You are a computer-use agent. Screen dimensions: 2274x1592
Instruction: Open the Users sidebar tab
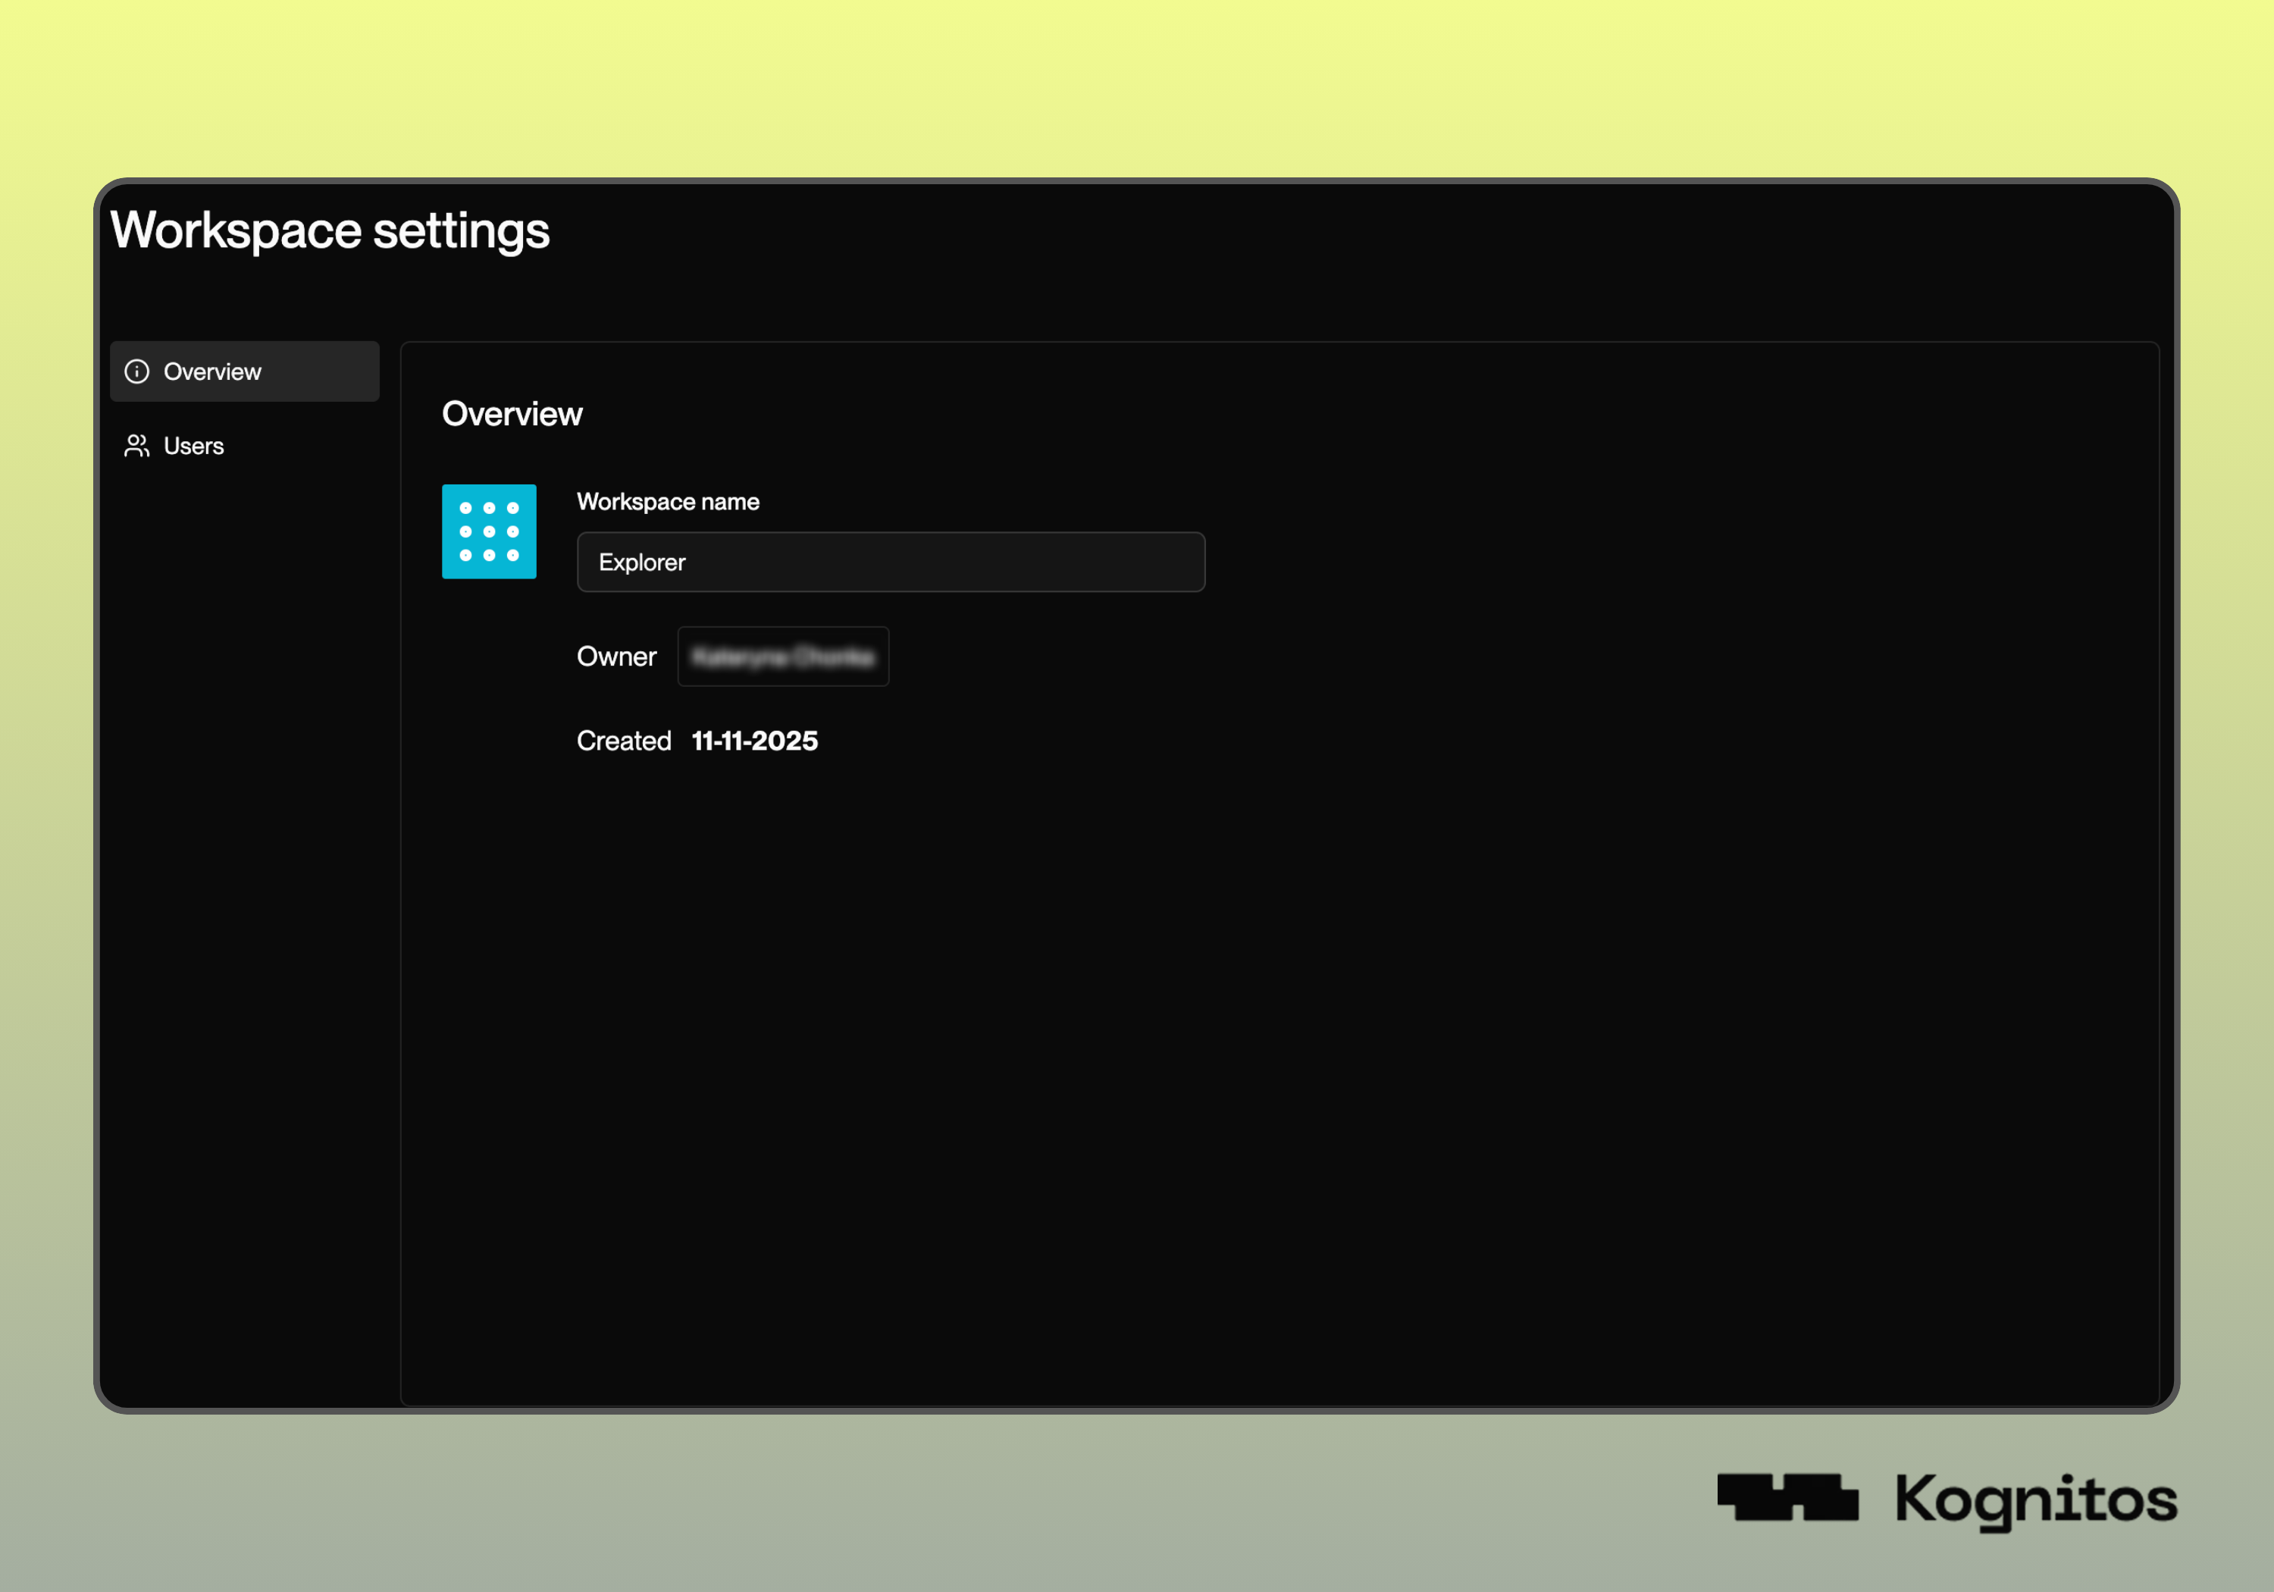194,446
